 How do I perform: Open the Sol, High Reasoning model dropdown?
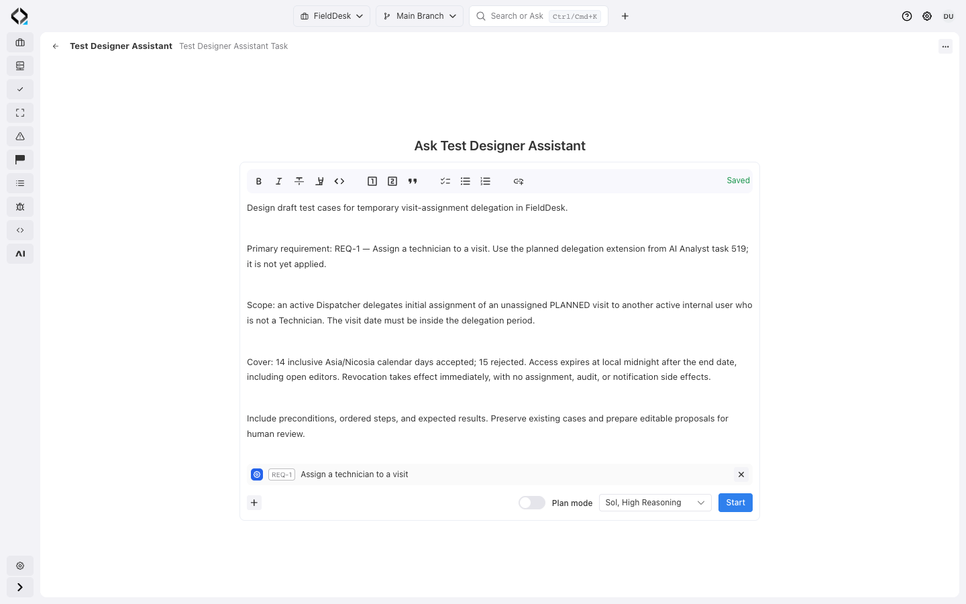point(655,503)
